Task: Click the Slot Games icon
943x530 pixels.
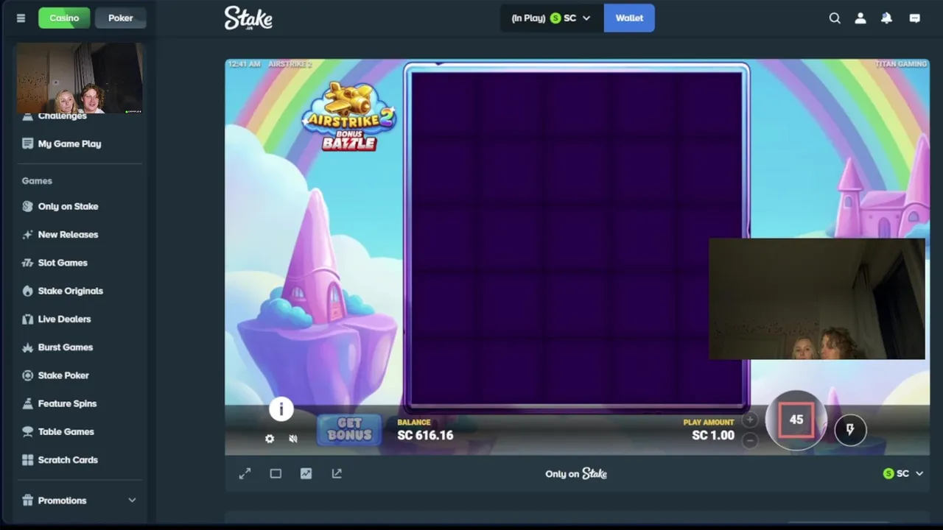Action: coord(27,263)
